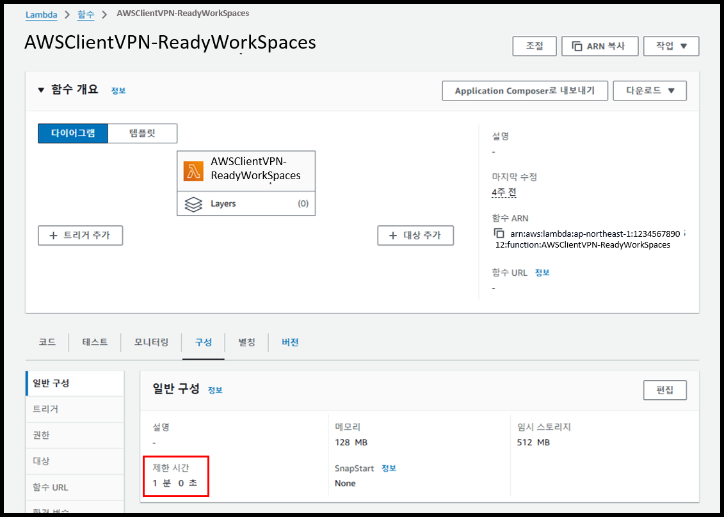Click the orange Lambda function icon
Screen dimensions: 724x517
pos(193,171)
